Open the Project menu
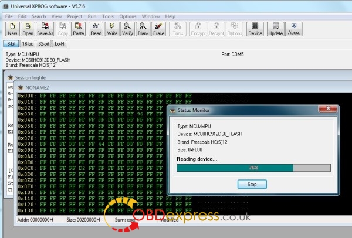The width and height of the screenshot is (352, 238). click(75, 16)
